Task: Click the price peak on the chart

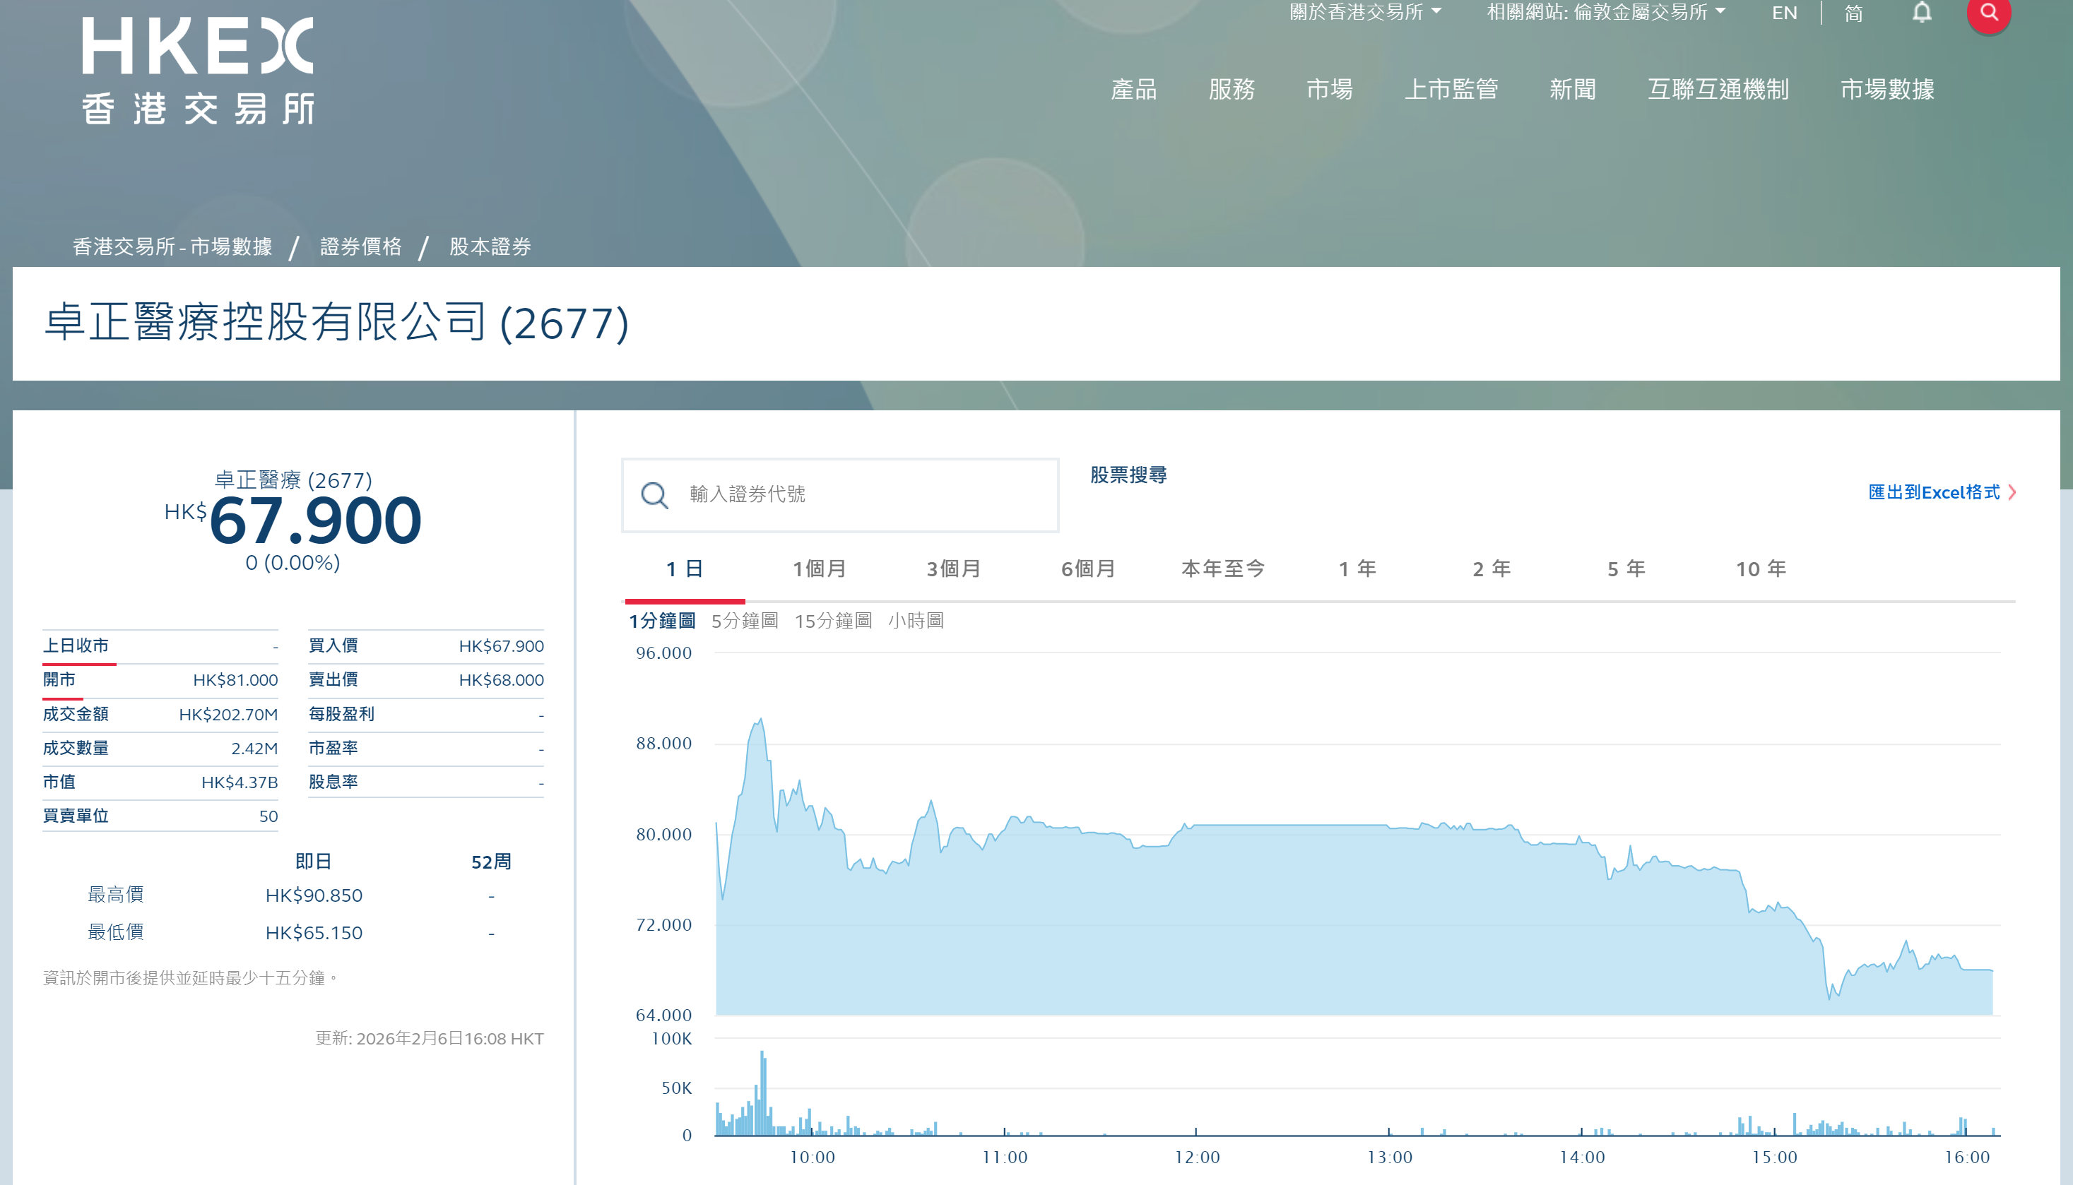Action: click(x=760, y=720)
